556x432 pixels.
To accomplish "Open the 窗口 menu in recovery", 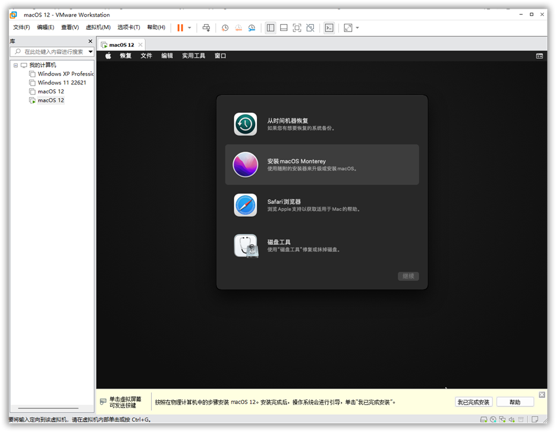I will 220,56.
